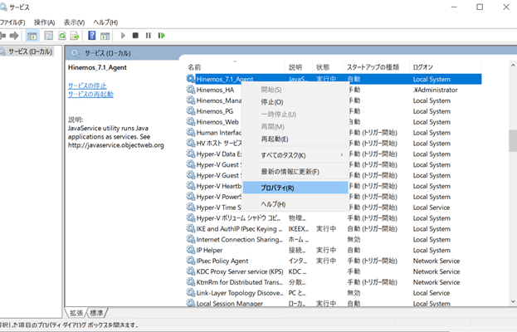Select KDC Proxy Server service (KPS)

coord(334,271)
